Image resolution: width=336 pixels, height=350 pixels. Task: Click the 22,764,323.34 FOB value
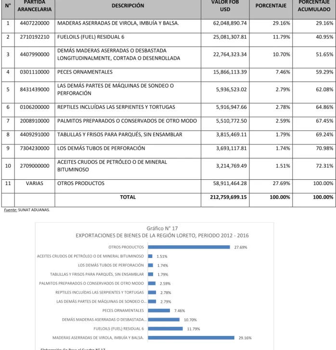tap(230, 54)
